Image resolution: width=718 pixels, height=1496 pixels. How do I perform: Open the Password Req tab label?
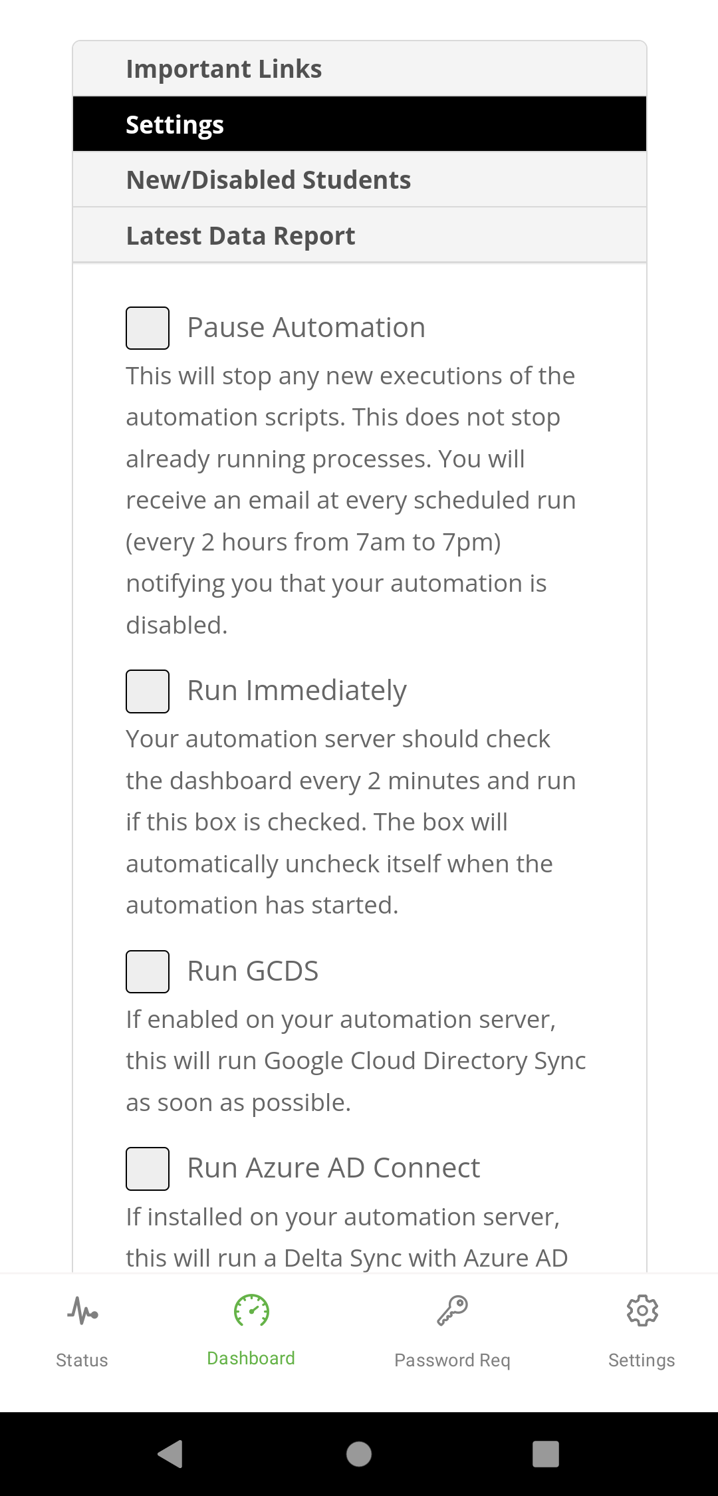452,1360
